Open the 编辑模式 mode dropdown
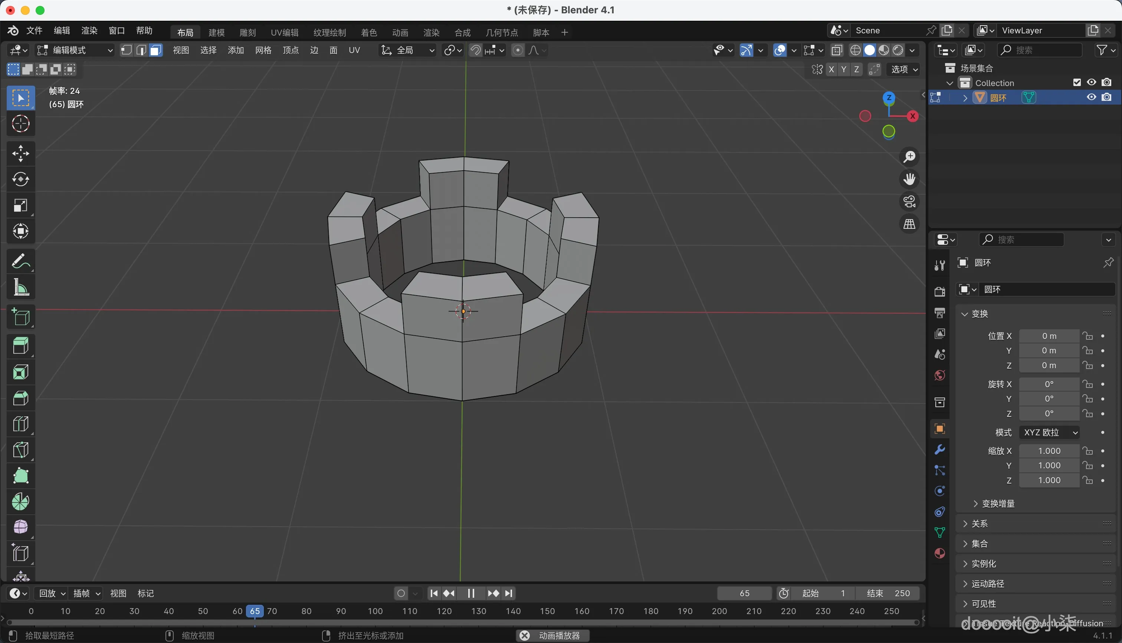 (75, 50)
